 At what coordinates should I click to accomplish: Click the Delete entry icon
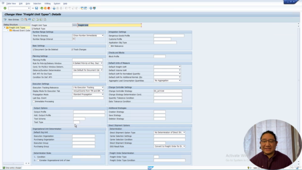coord(26,19)
